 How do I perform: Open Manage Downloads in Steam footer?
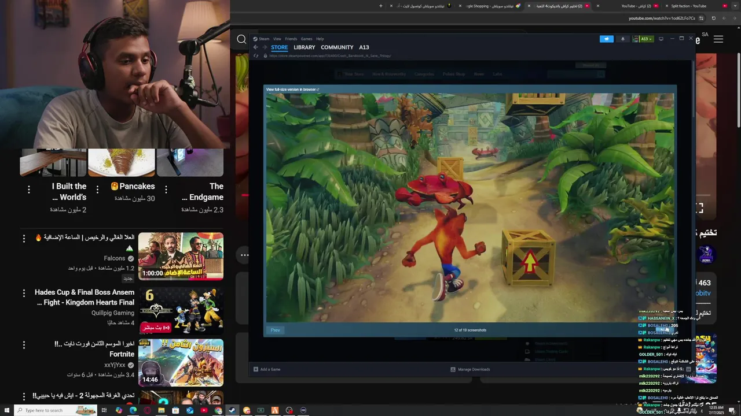pos(470,369)
